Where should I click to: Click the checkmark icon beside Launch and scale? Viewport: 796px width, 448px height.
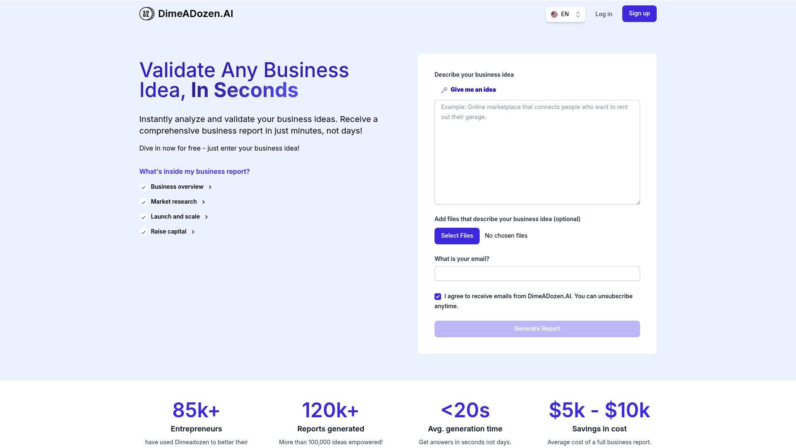(143, 217)
